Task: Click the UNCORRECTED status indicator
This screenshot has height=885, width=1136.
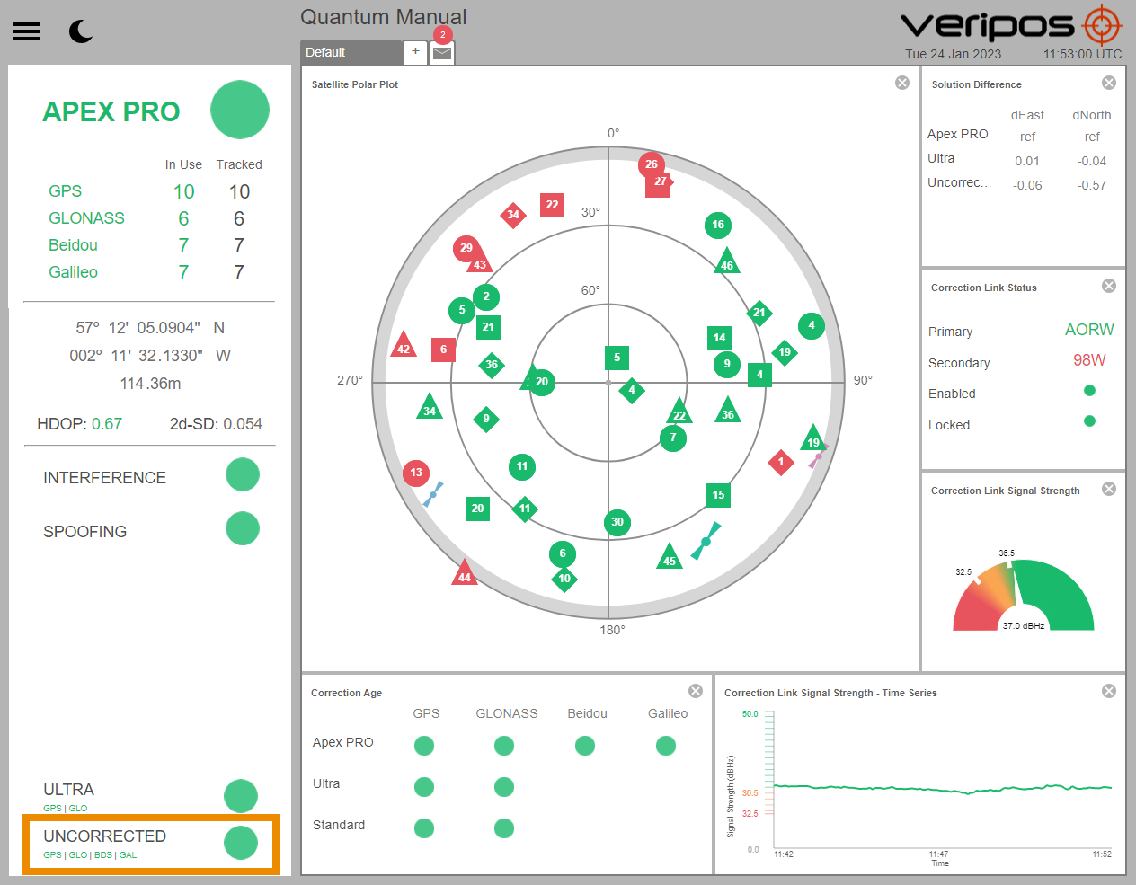Action: [x=241, y=843]
